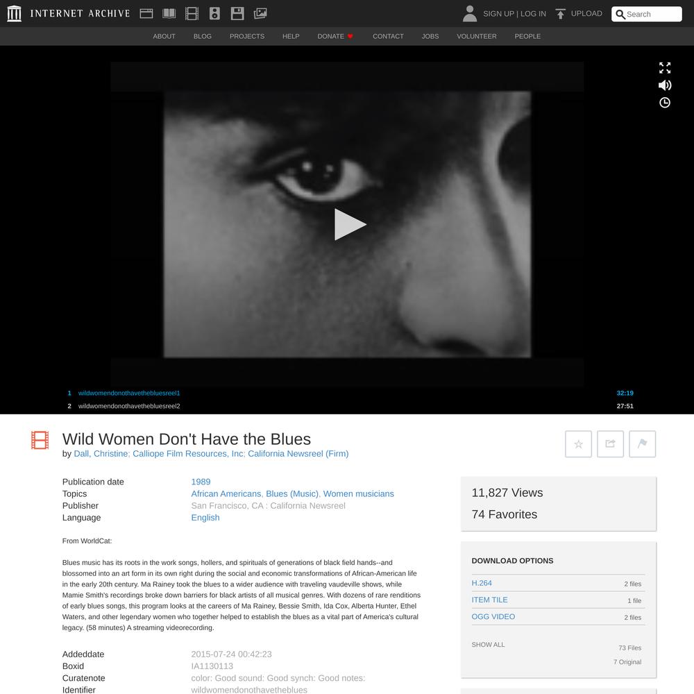
Task: Enter fullscreen with the expand arrows icon
Action: (664, 68)
